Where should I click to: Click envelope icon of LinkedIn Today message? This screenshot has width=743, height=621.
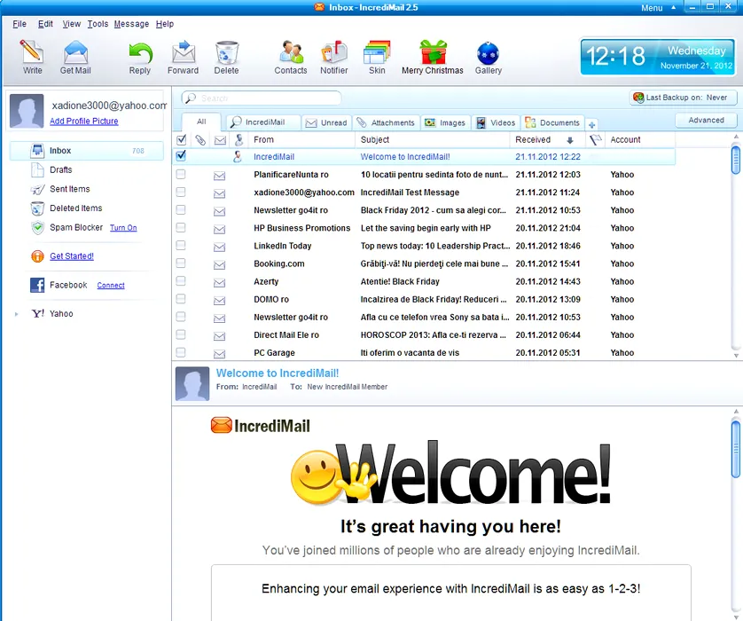point(219,247)
